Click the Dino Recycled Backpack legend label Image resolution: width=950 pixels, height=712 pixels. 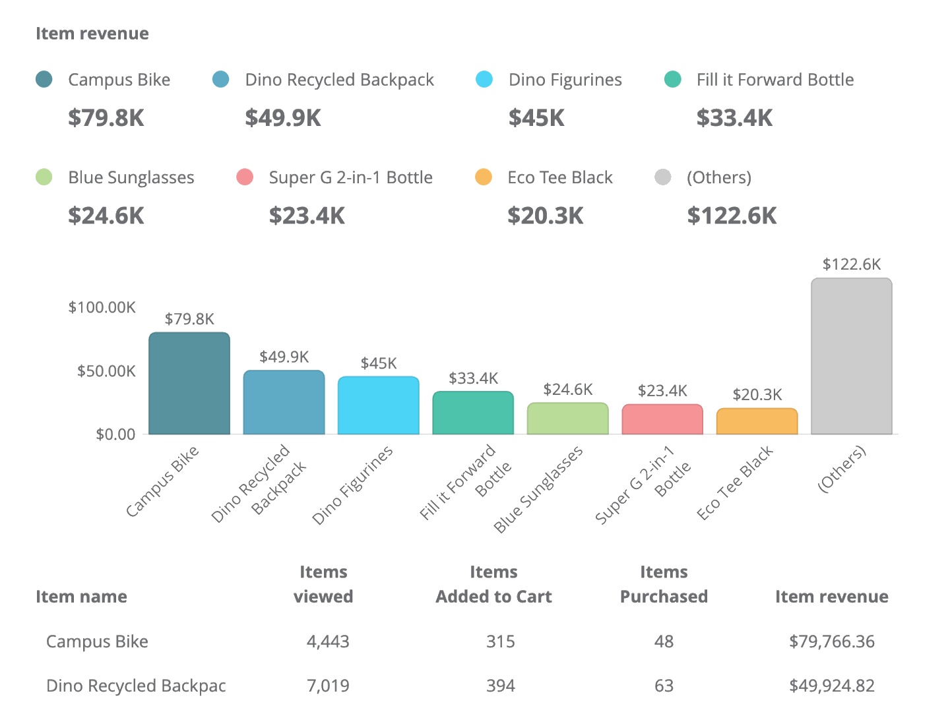(340, 80)
